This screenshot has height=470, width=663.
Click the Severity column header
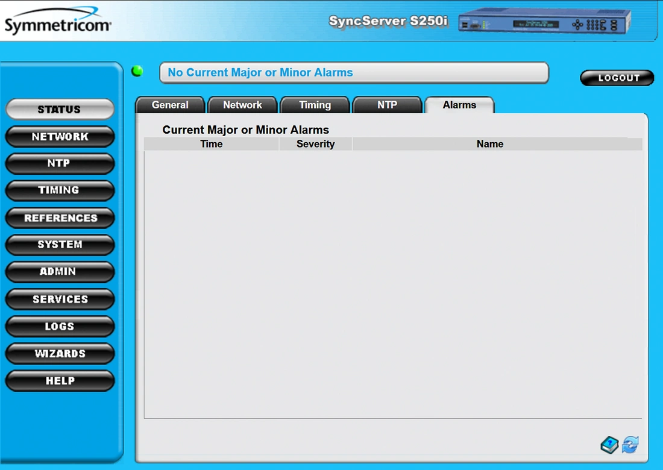click(315, 144)
